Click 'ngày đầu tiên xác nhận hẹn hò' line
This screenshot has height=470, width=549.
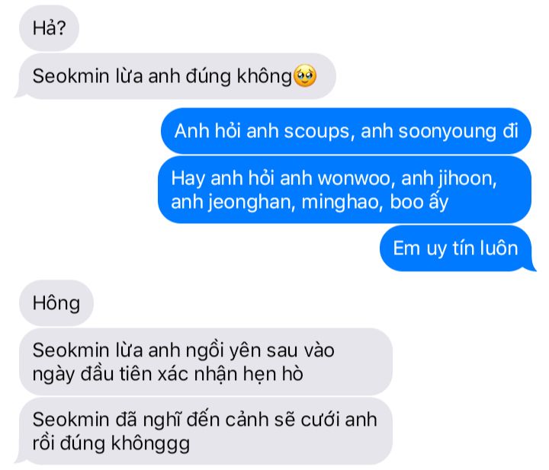(168, 374)
